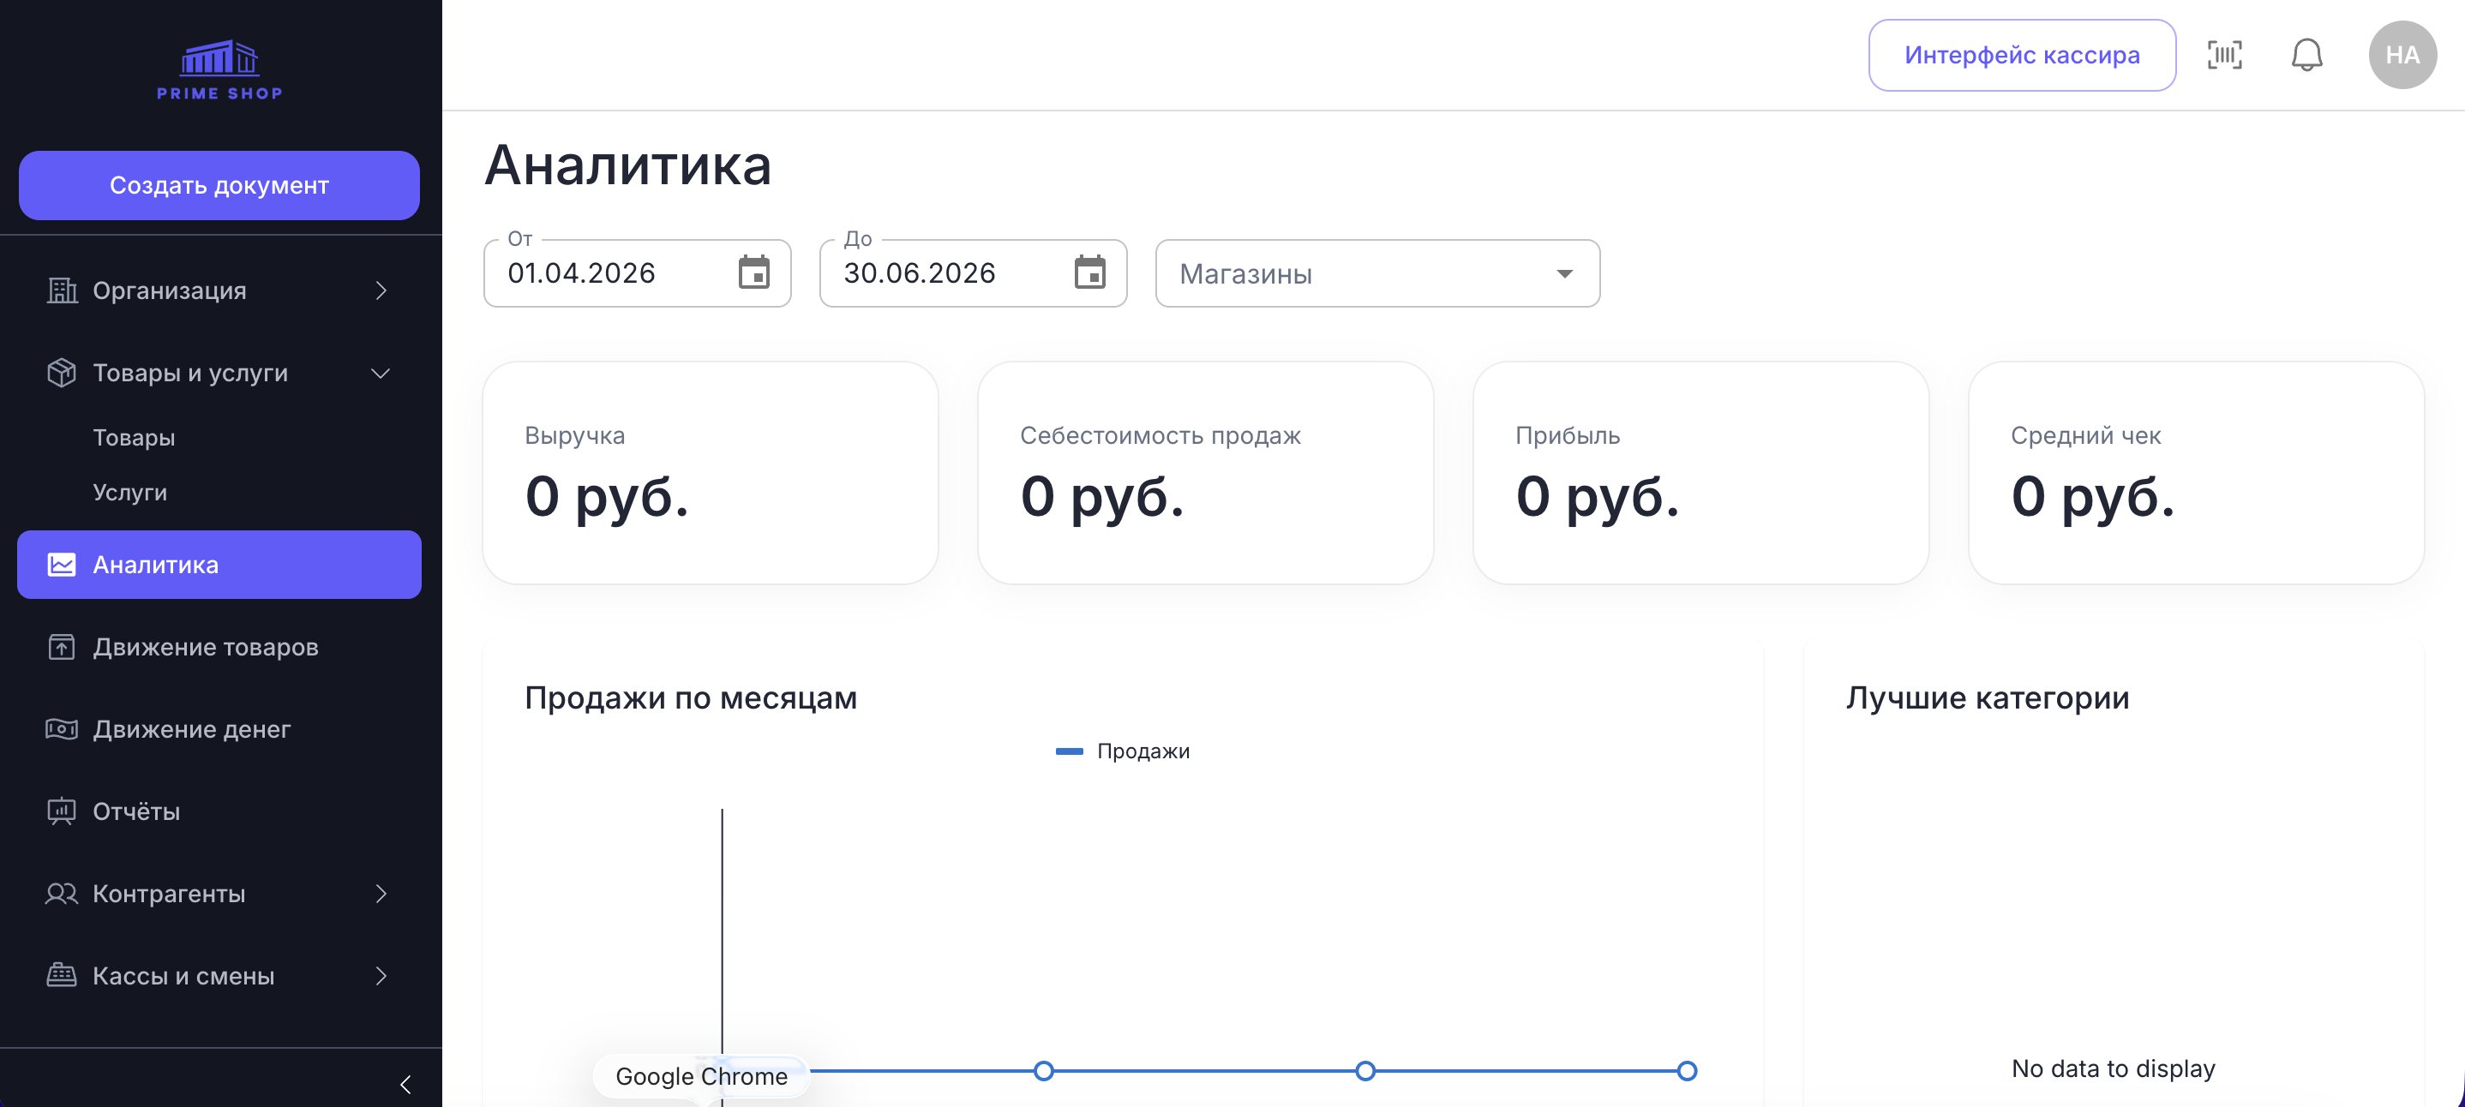Click the Движение денег banknote icon
Image resolution: width=2465 pixels, height=1107 pixels.
63,729
